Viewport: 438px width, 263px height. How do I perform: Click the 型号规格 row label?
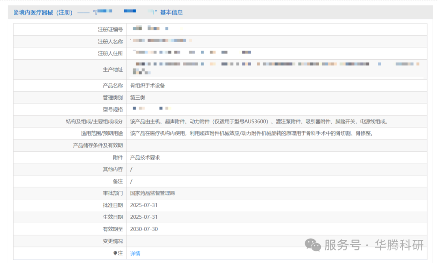pyautogui.click(x=112, y=109)
